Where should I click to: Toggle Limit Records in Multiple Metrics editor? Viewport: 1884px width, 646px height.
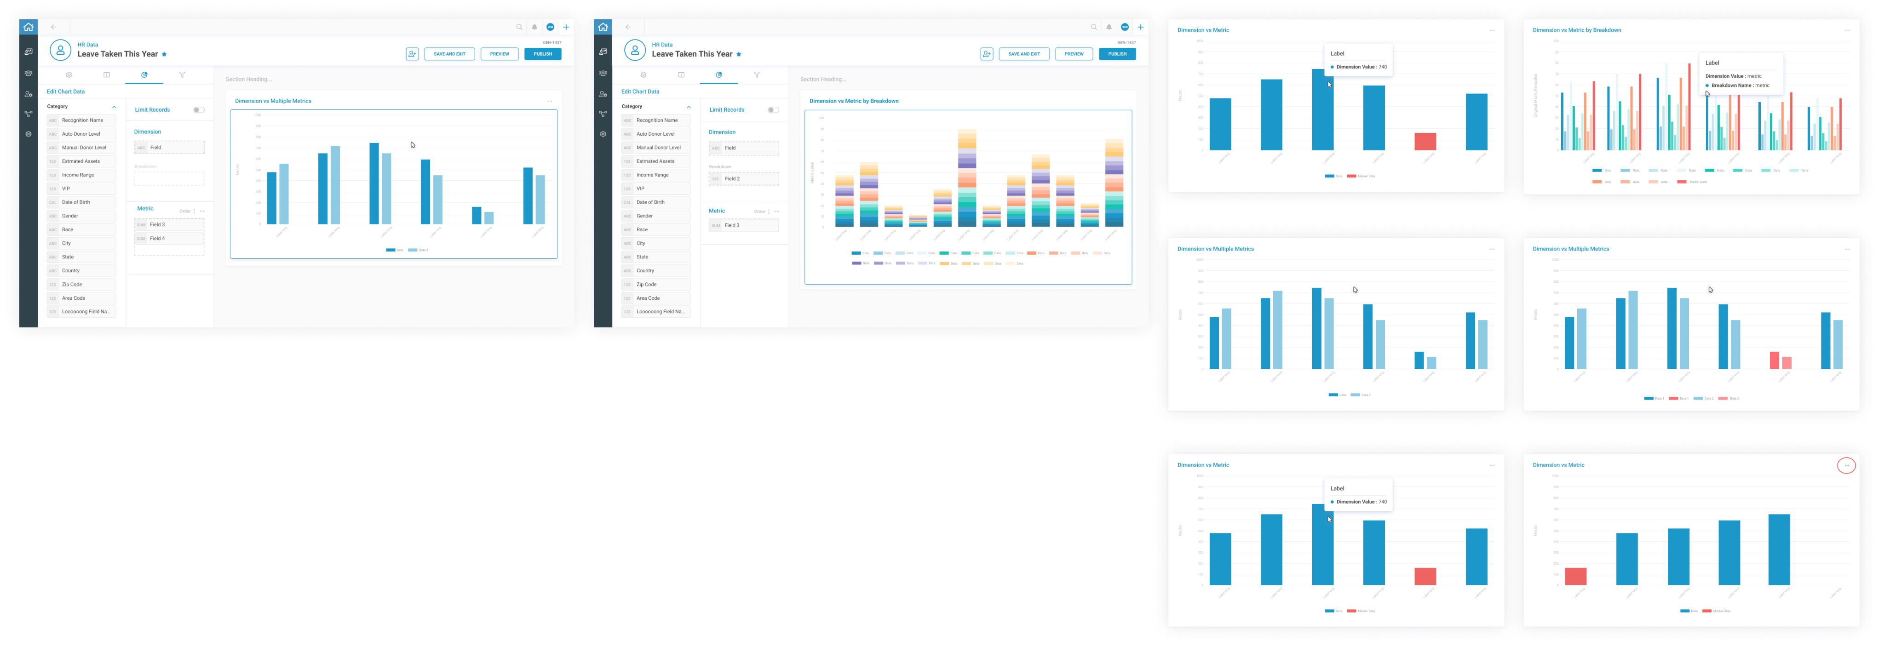click(x=198, y=109)
